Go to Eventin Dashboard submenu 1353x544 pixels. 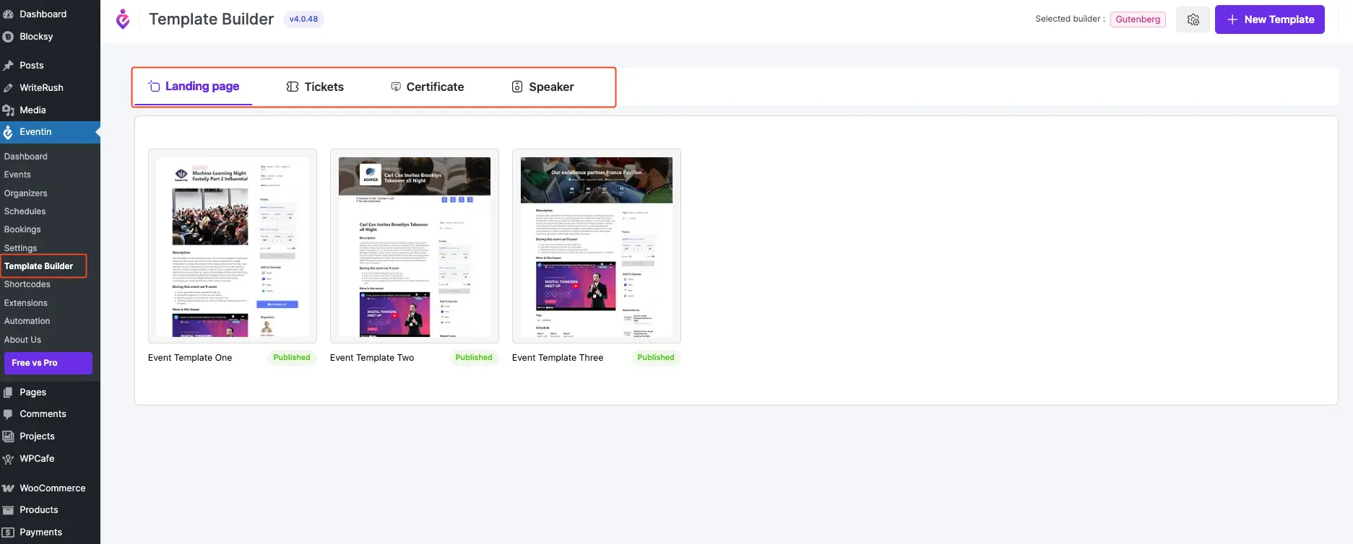[x=26, y=157]
